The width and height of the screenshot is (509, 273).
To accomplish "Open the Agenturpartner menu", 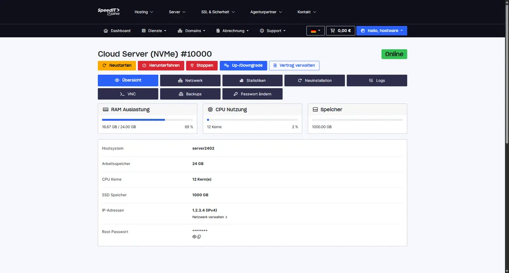I will (x=266, y=12).
